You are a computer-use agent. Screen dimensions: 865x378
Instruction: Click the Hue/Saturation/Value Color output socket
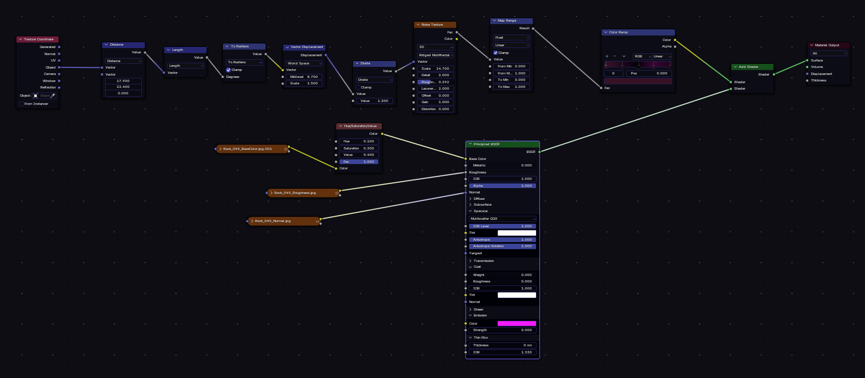coord(382,134)
